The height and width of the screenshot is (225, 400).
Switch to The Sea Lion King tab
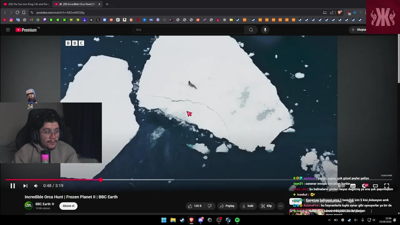coord(27,4)
